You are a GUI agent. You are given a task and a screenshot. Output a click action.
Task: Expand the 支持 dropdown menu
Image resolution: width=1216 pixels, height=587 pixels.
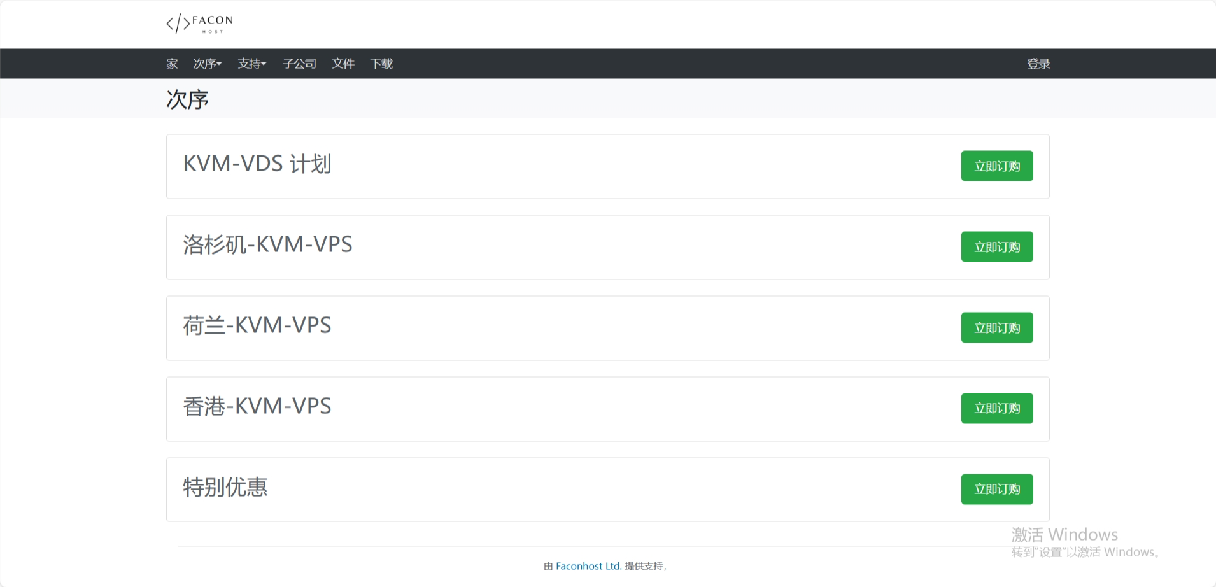click(x=251, y=64)
